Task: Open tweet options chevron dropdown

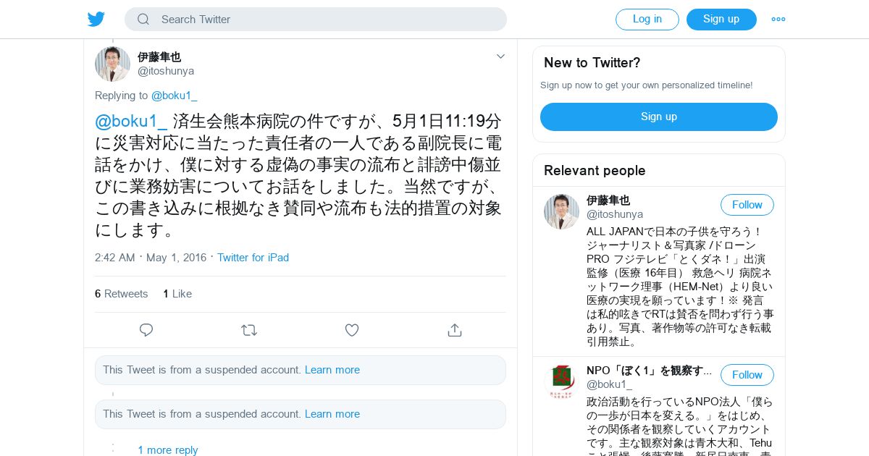Action: [500, 56]
